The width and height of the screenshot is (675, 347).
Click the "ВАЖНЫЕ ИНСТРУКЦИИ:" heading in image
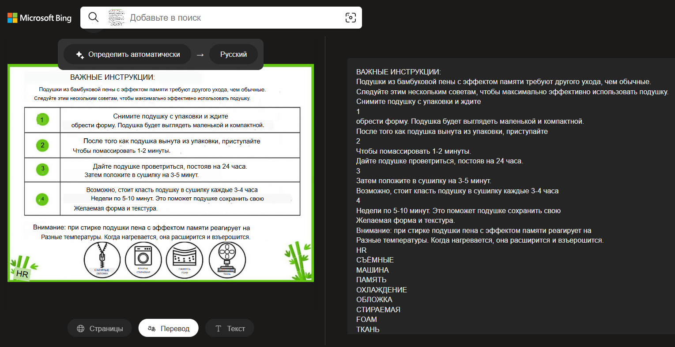point(113,78)
